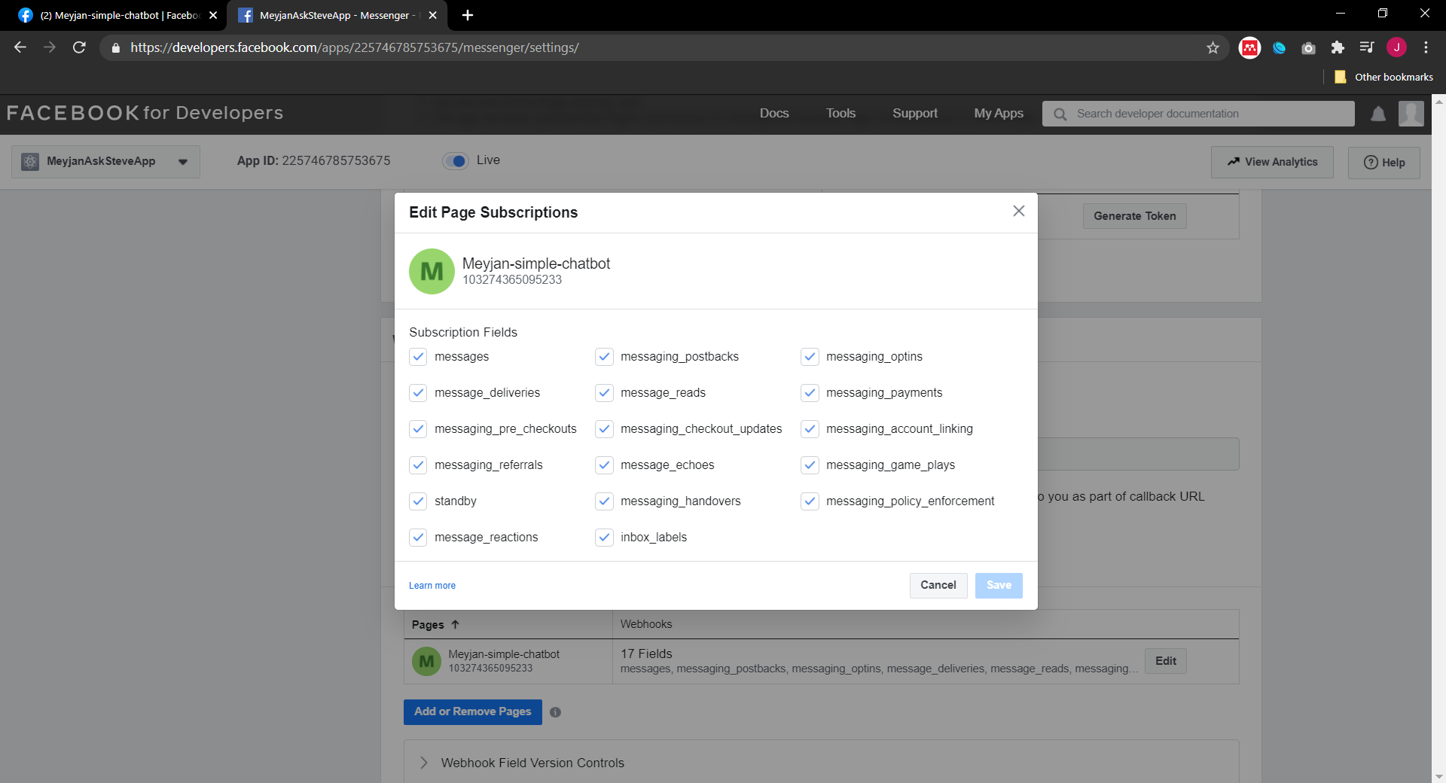The width and height of the screenshot is (1446, 783).
Task: Reload the page with refresh icon
Action: tap(79, 47)
